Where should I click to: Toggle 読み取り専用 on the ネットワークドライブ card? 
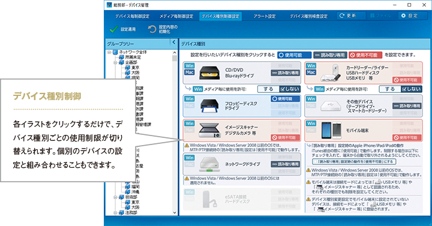(286, 164)
